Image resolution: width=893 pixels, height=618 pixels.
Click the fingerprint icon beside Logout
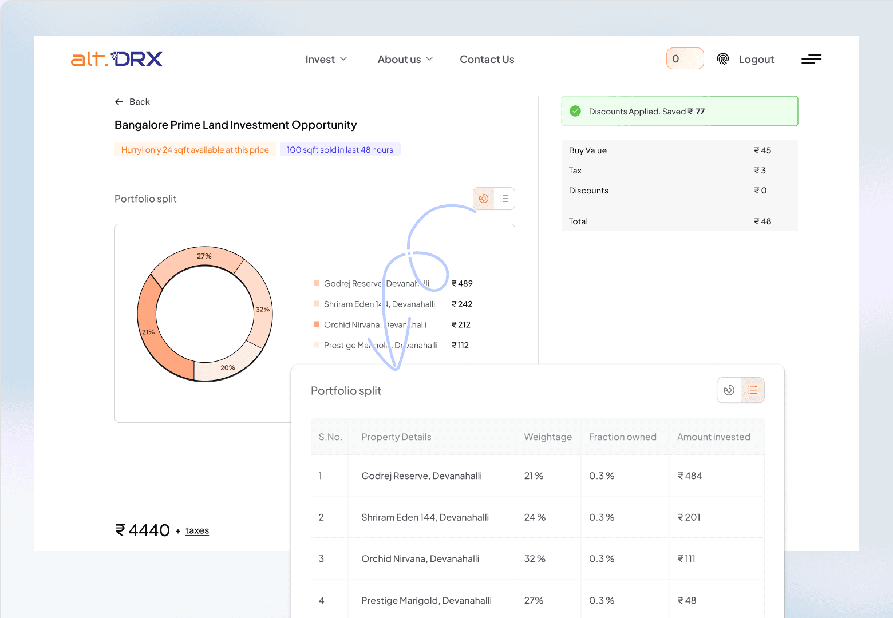(723, 59)
